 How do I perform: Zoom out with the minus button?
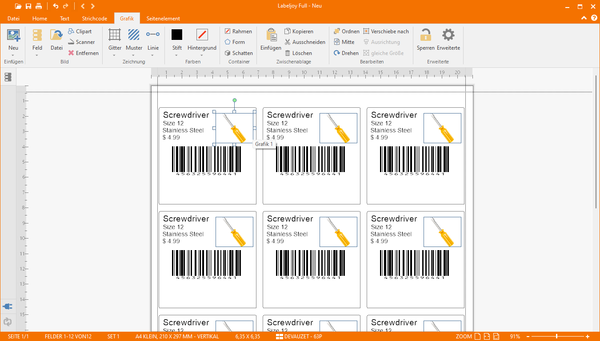tap(528, 337)
